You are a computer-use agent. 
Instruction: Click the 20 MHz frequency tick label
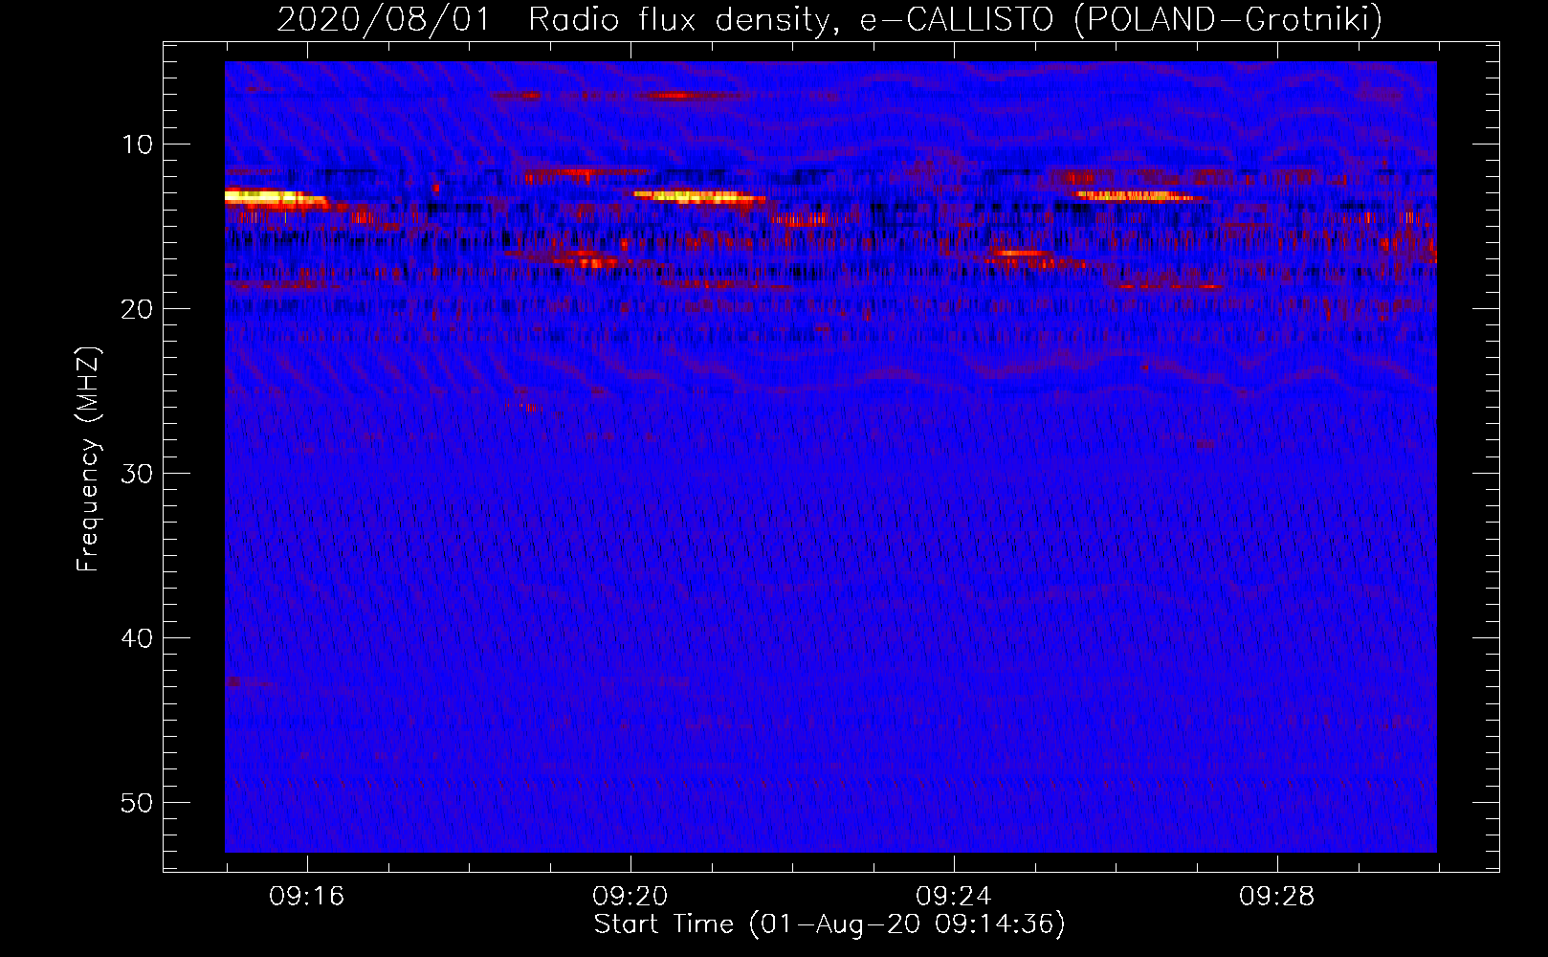[x=137, y=309]
